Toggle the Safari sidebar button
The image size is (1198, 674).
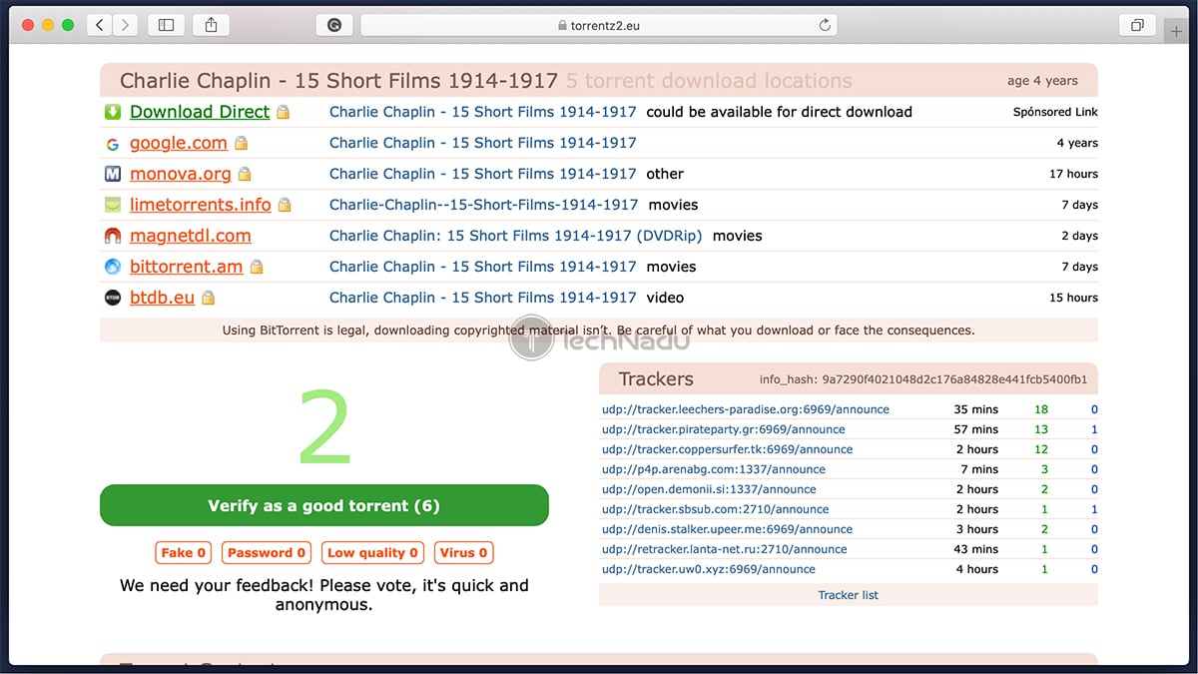(166, 25)
